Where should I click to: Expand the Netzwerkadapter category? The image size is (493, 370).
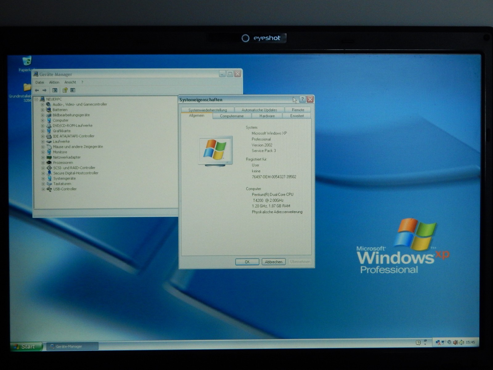tap(43, 157)
